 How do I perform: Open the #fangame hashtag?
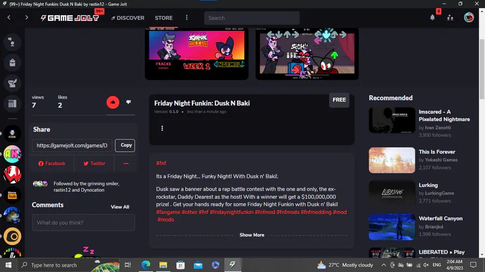tap(168, 212)
